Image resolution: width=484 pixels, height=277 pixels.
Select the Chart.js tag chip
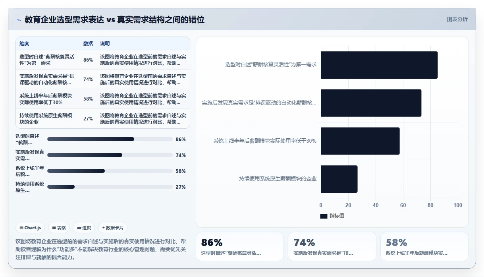tap(31, 228)
